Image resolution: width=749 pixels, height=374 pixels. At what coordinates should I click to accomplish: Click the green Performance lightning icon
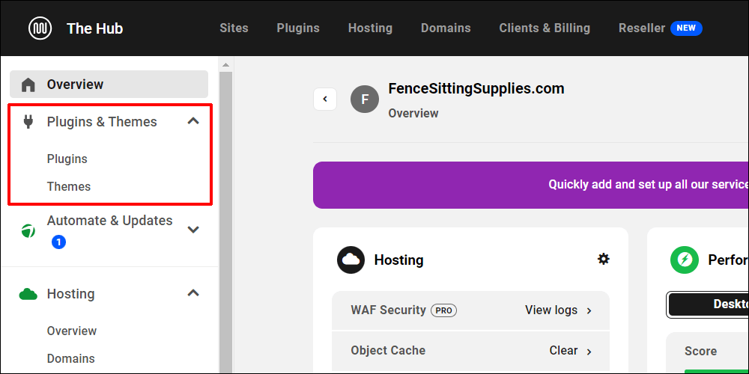click(x=685, y=260)
